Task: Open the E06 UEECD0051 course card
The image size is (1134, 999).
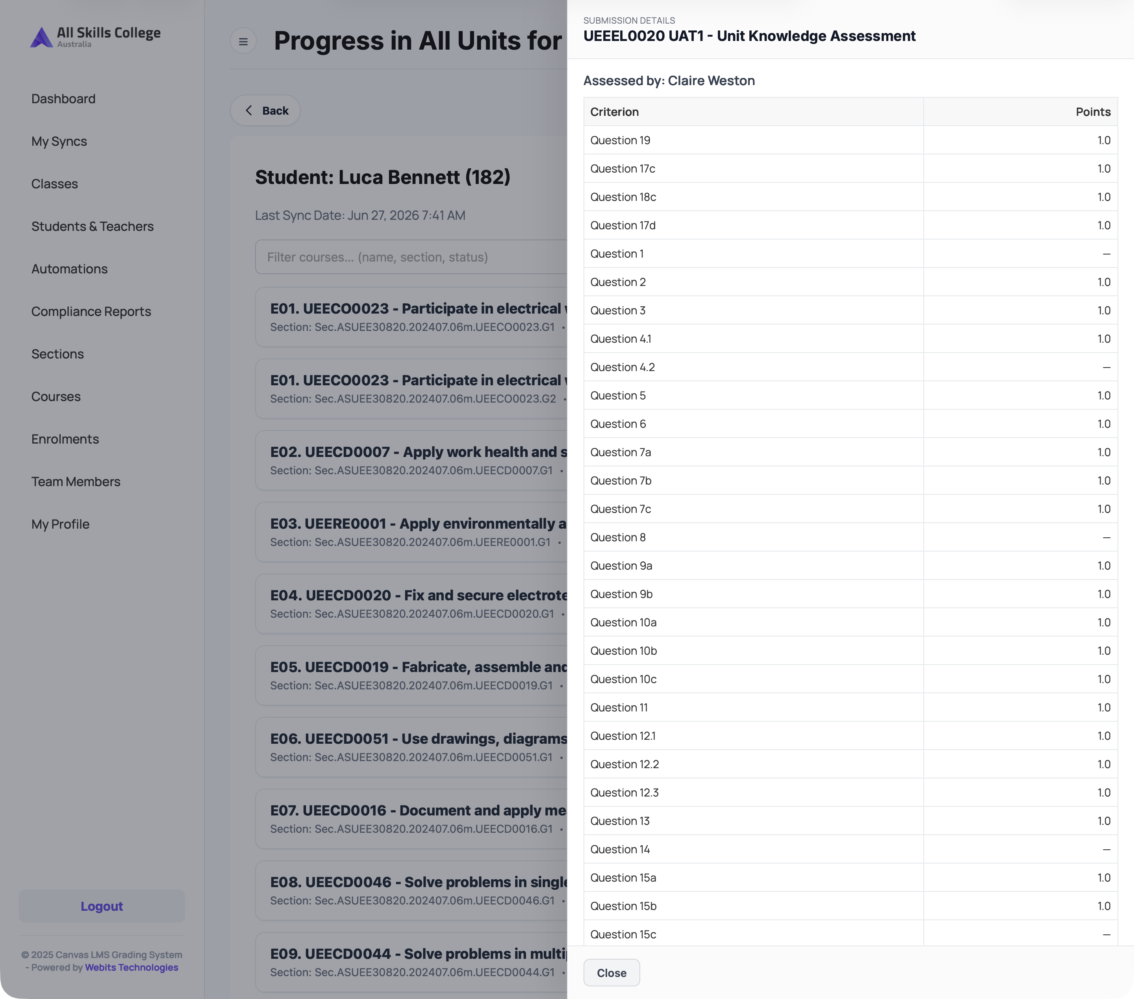Action: [411, 747]
